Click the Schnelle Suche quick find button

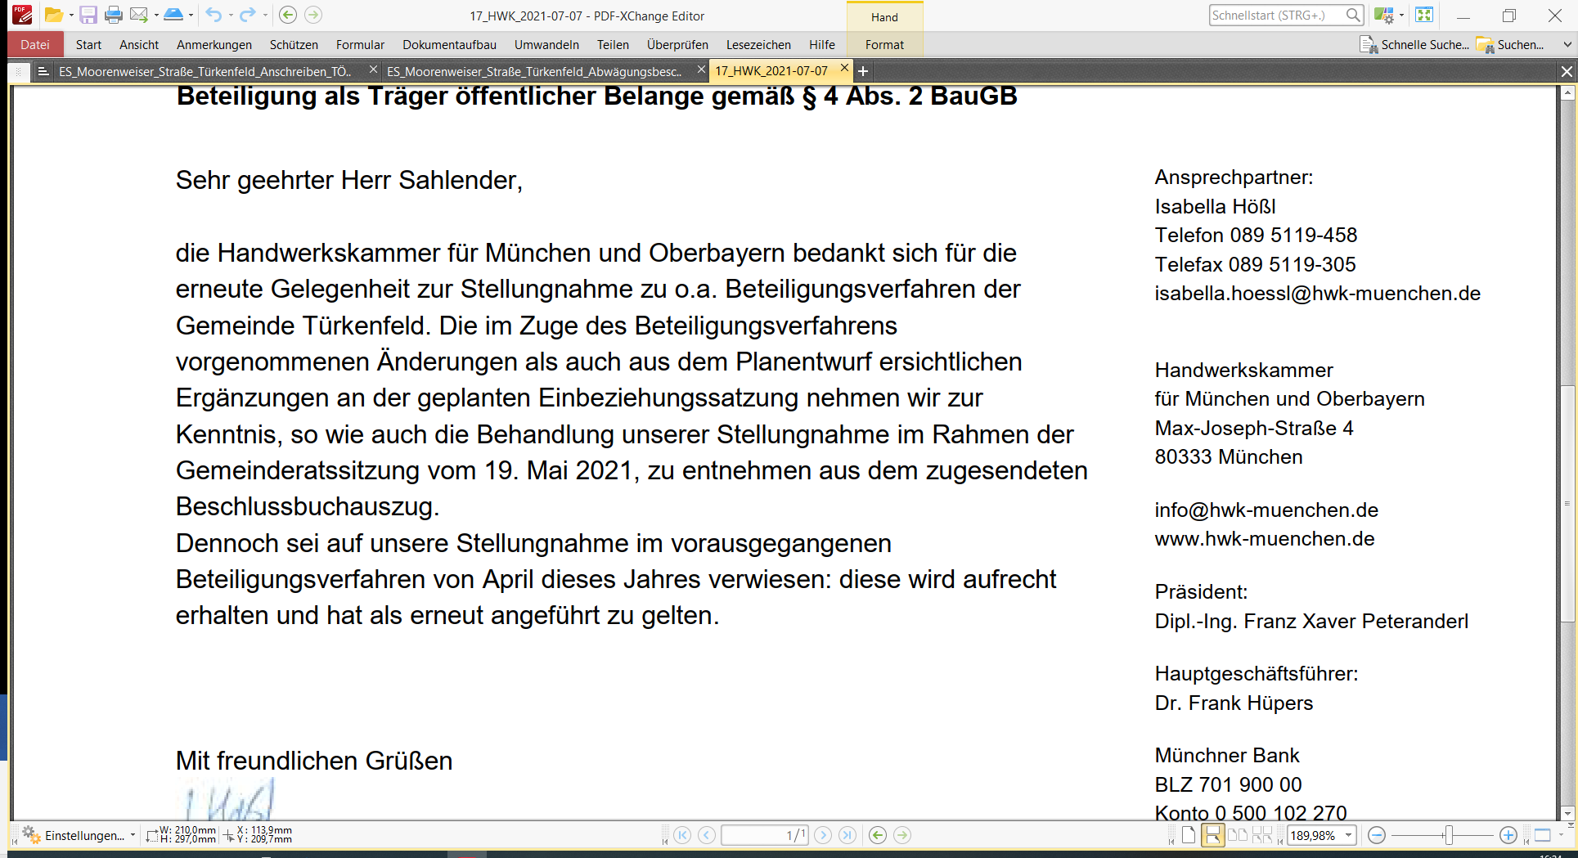pos(1414,45)
